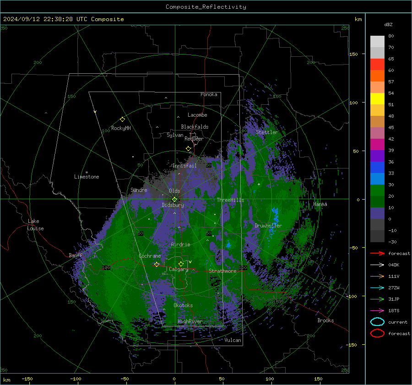The height and width of the screenshot is (385, 412).
Task: Click the Stettler city label
Action: tap(267, 132)
